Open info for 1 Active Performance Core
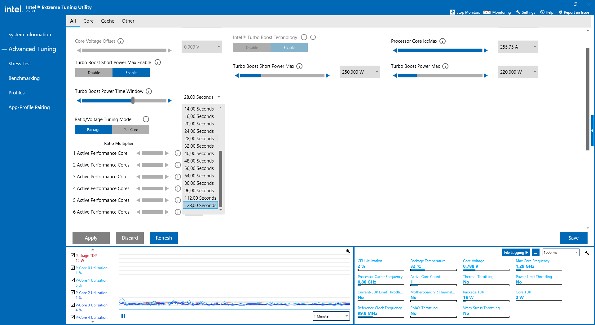The image size is (595, 325). tap(178, 153)
